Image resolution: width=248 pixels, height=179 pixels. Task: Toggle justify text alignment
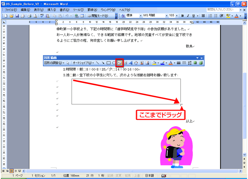[203, 16]
